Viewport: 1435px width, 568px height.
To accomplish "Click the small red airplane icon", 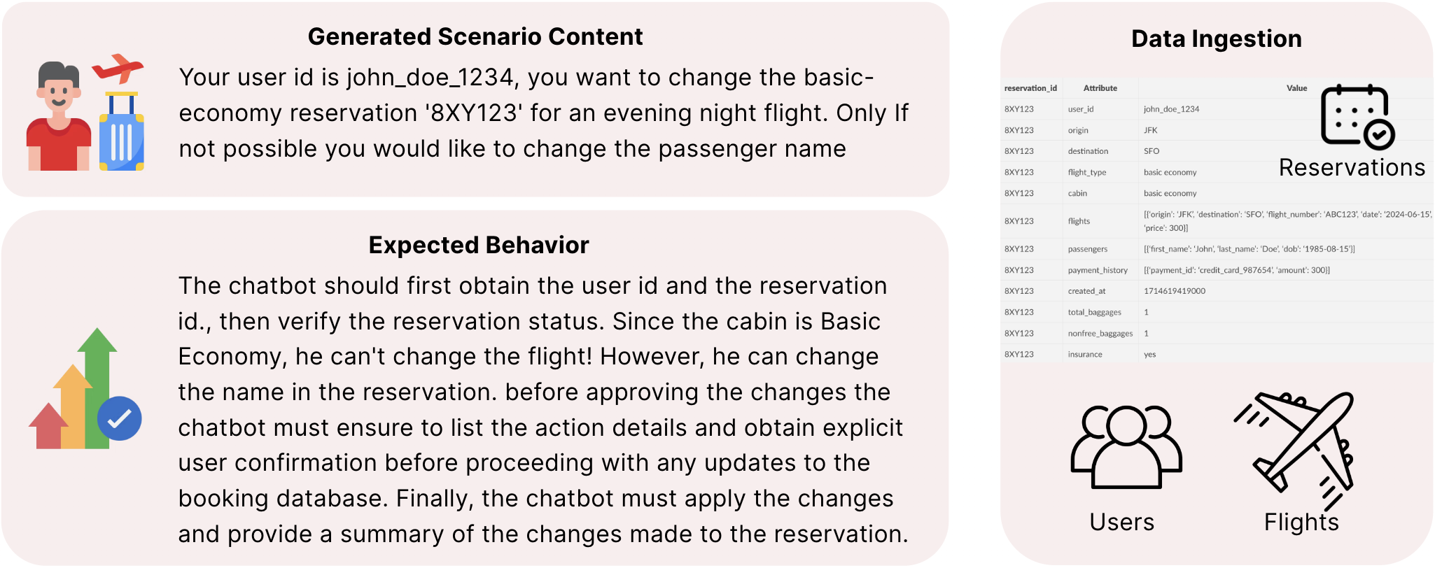I will (x=118, y=68).
